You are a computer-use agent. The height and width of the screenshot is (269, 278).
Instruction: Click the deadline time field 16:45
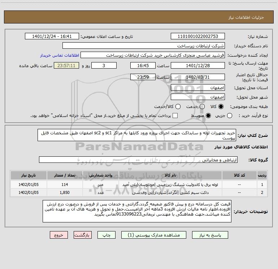click(x=143, y=65)
